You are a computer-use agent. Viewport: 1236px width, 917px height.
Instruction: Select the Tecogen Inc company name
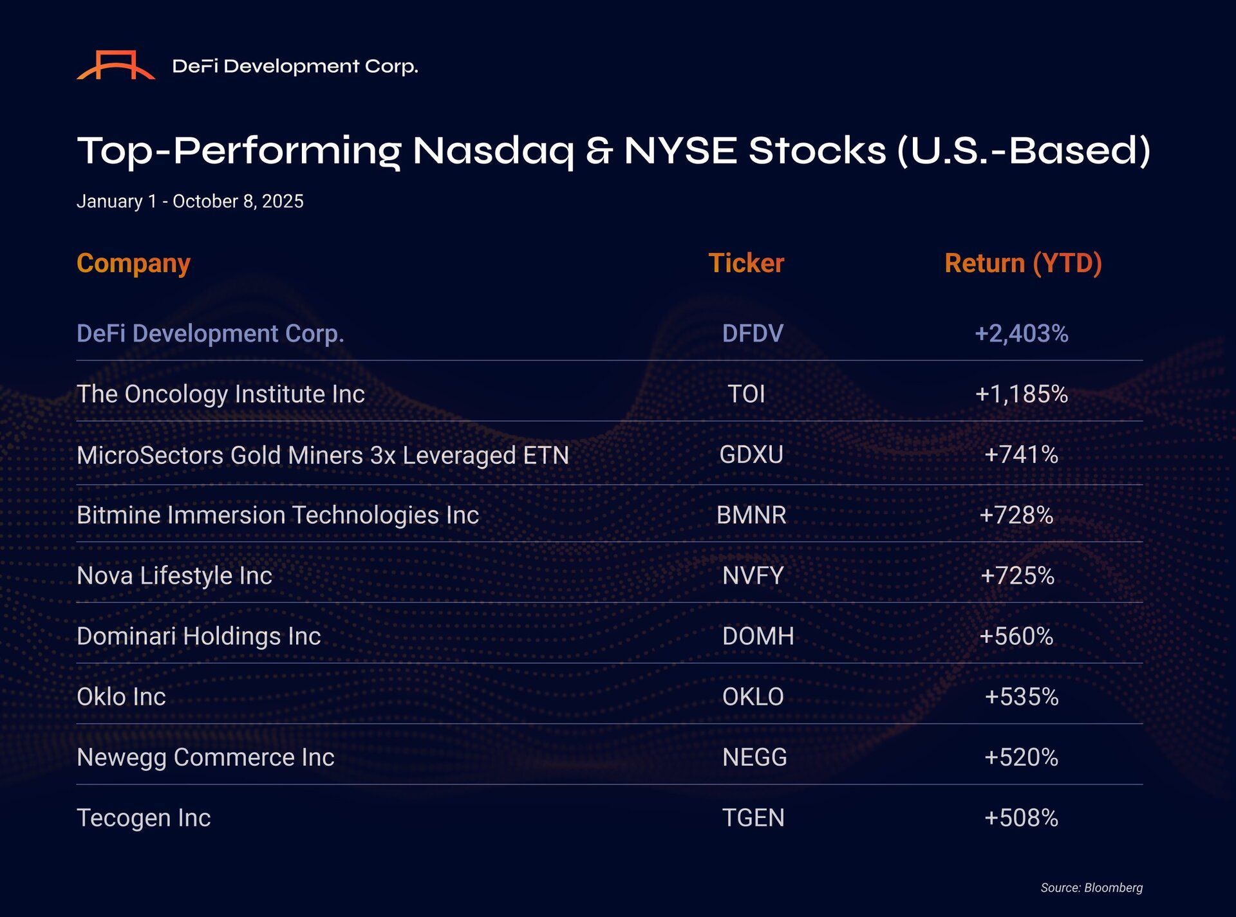144,818
